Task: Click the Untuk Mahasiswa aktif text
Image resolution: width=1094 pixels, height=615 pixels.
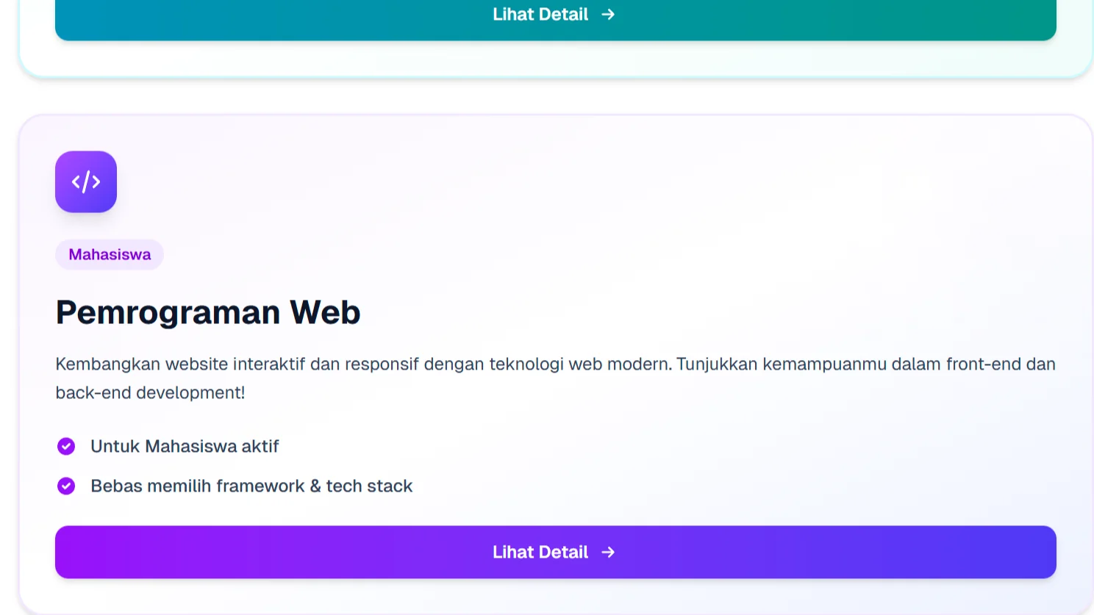Action: point(185,447)
